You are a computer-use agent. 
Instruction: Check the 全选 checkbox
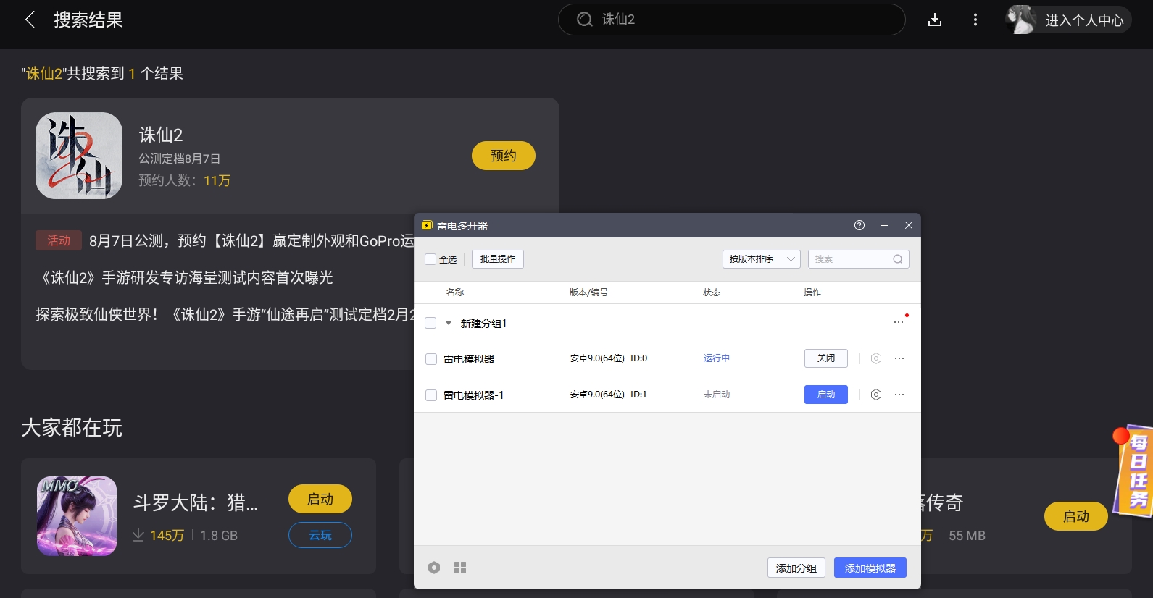click(x=430, y=259)
